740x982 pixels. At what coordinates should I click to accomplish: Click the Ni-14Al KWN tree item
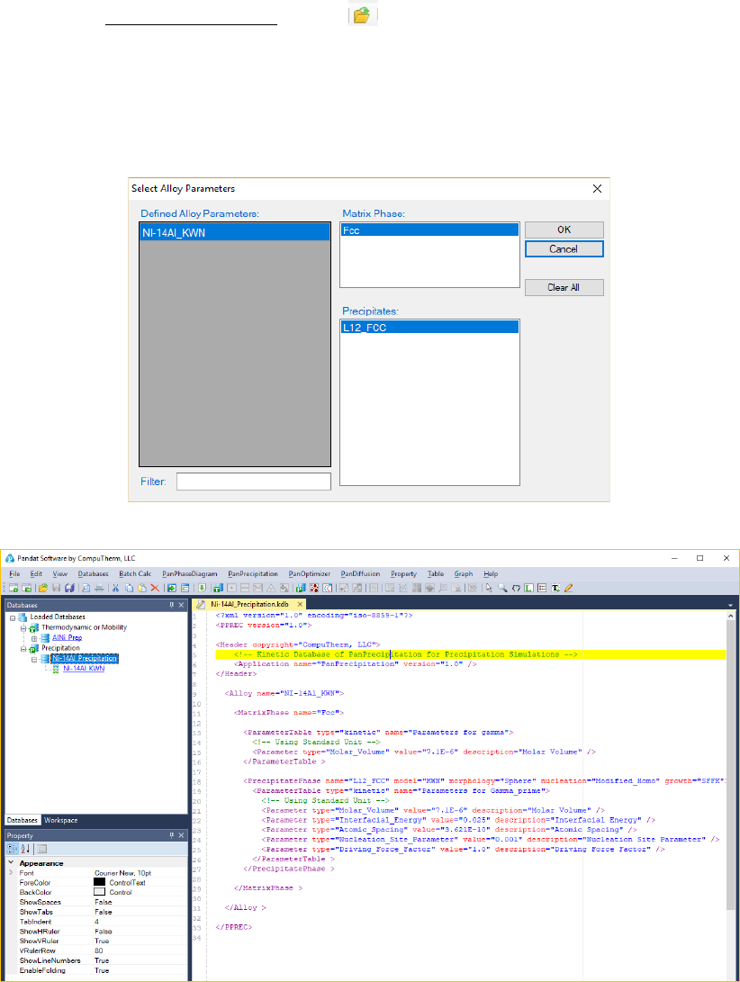pyautogui.click(x=84, y=669)
